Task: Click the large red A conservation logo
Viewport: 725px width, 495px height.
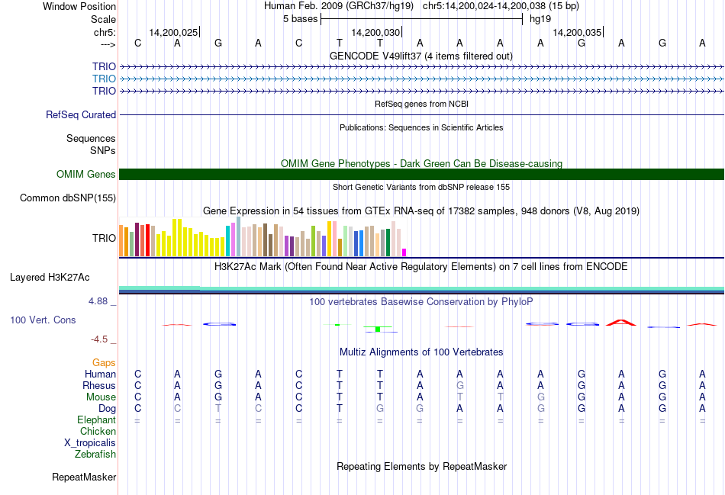Action: (x=621, y=322)
